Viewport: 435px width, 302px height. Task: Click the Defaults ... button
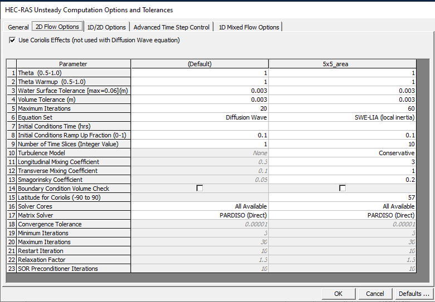(x=414, y=294)
